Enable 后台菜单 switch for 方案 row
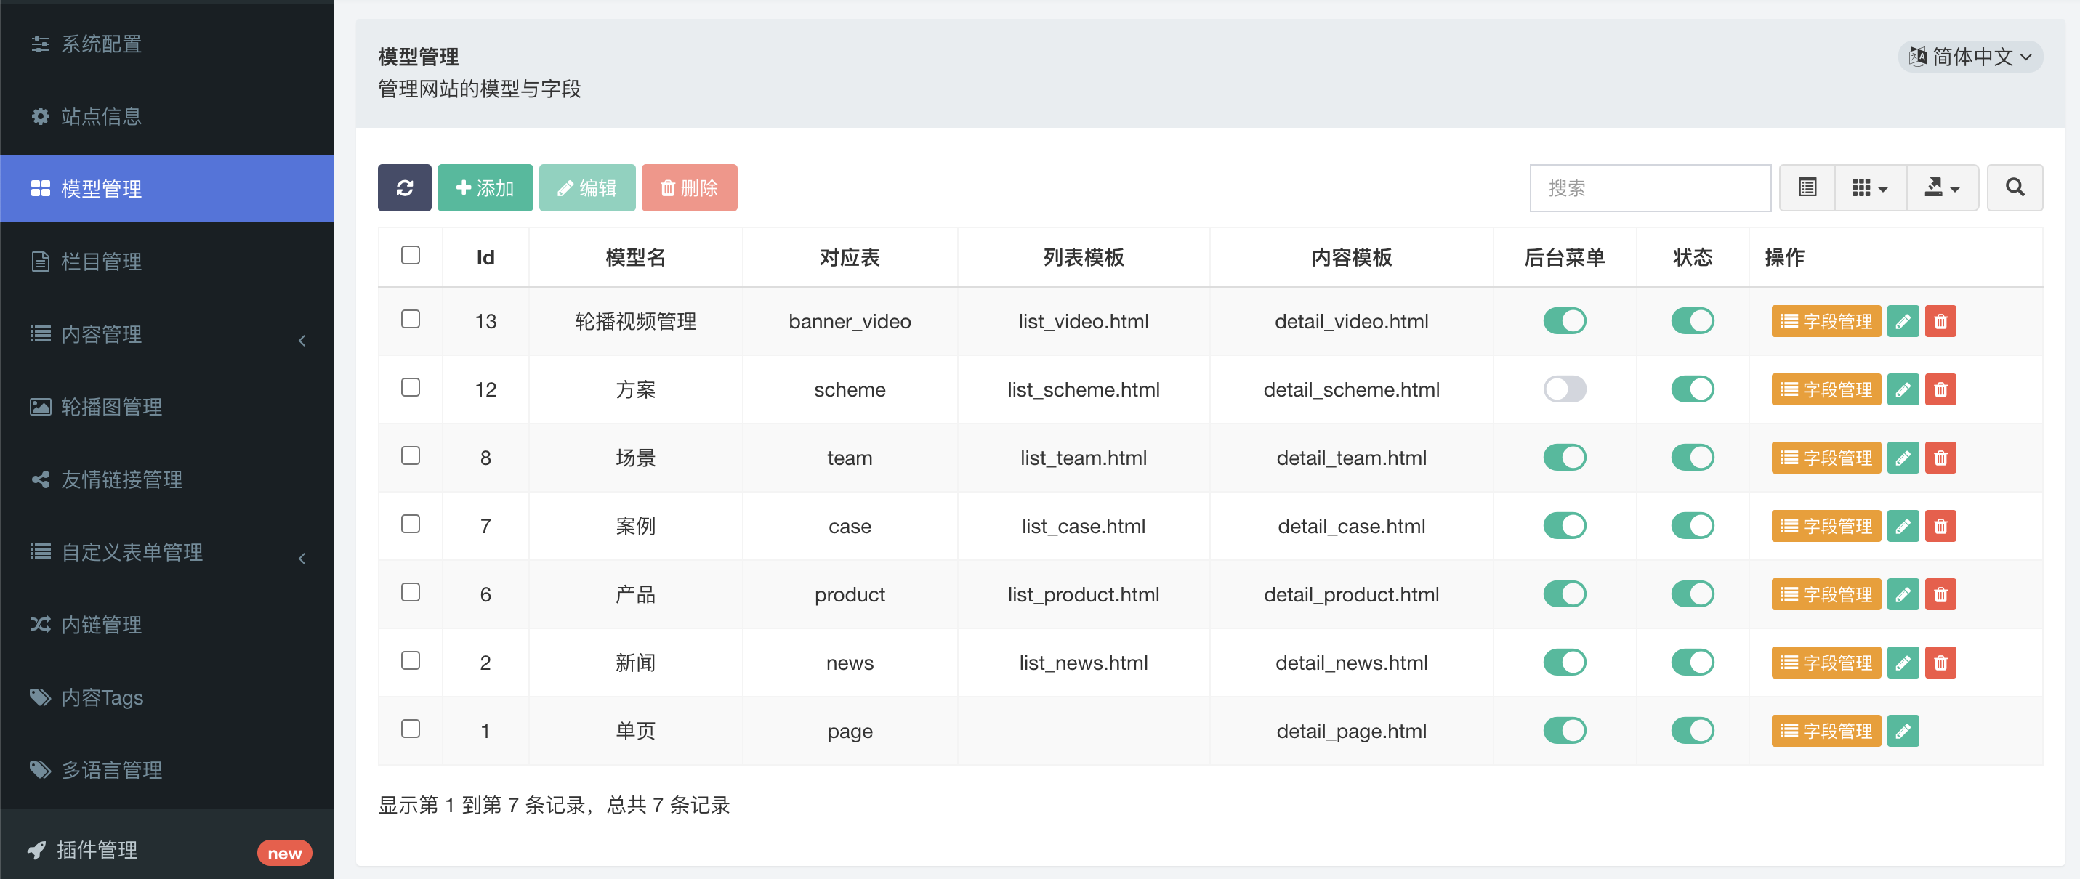Image resolution: width=2080 pixels, height=879 pixels. pyautogui.click(x=1564, y=389)
